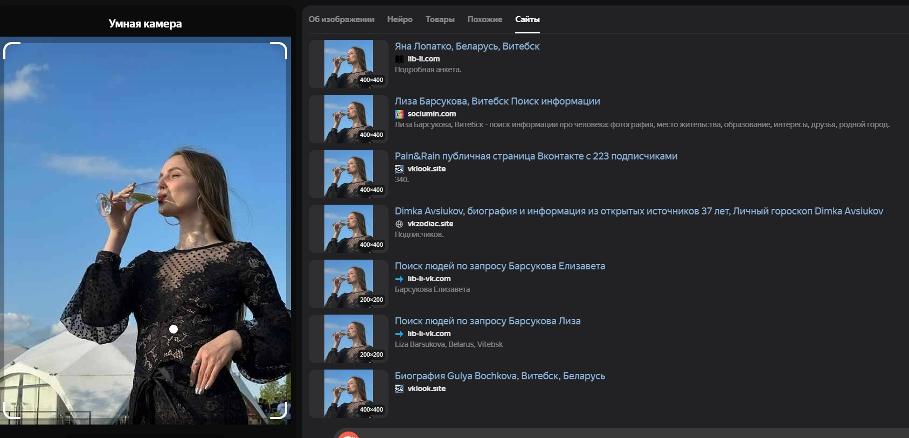
Task: Go to the Похожие tab
Action: click(484, 19)
